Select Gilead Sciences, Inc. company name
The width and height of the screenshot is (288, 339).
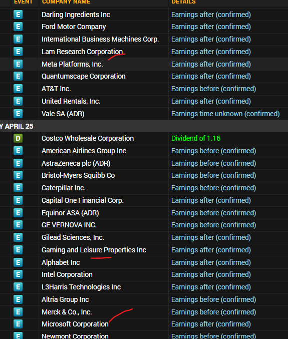[73, 238]
